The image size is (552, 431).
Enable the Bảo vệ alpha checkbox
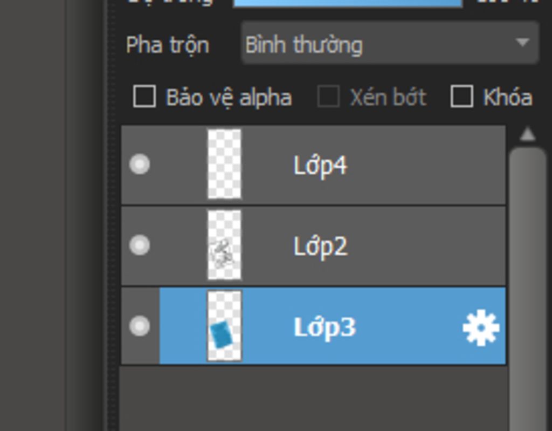pyautogui.click(x=144, y=96)
